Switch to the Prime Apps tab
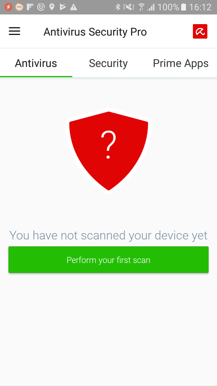The height and width of the screenshot is (386, 217). 181,63
